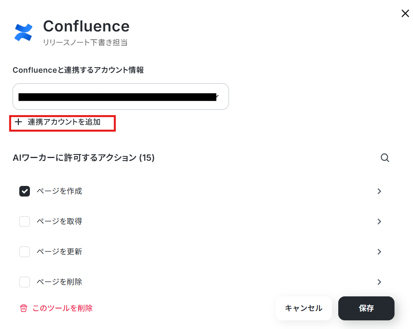
Task: Click the 保存 button
Action: tap(366, 308)
